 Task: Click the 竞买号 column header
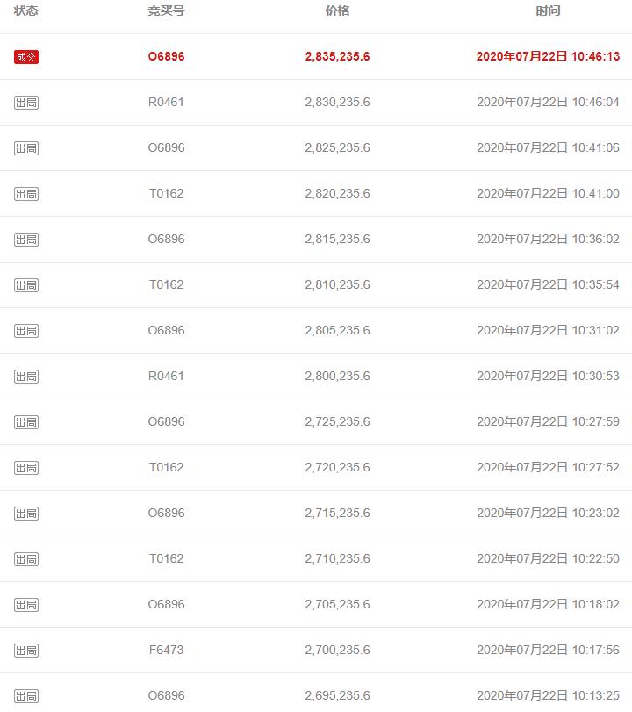tap(166, 11)
